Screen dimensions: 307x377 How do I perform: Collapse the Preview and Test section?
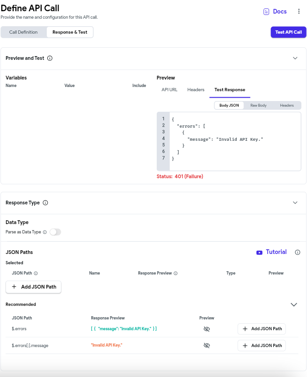tap(295, 58)
